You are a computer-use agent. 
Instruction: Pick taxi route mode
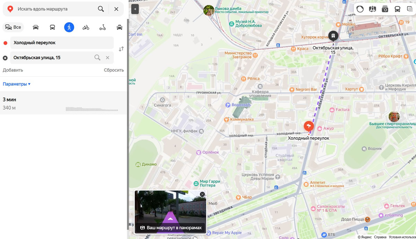tap(119, 27)
